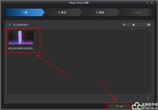Click the small thumbnails size icon

tap(124, 25)
